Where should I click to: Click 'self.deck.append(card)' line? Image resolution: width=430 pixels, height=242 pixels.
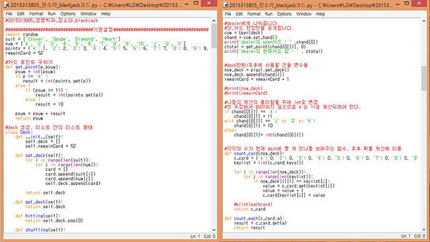(73, 183)
